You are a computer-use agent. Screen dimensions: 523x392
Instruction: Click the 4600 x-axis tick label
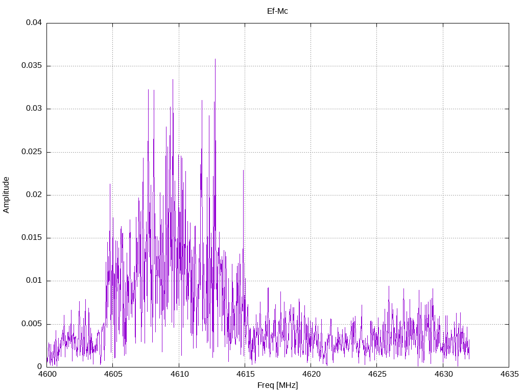(46, 374)
